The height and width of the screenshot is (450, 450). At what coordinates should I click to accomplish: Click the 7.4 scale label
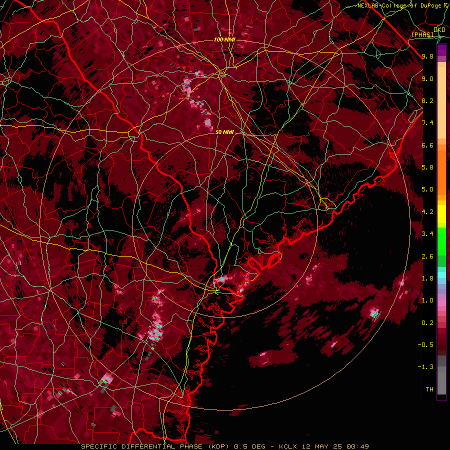pos(427,123)
